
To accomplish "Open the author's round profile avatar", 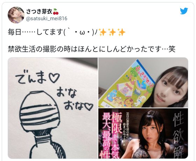I will tap(16, 15).
